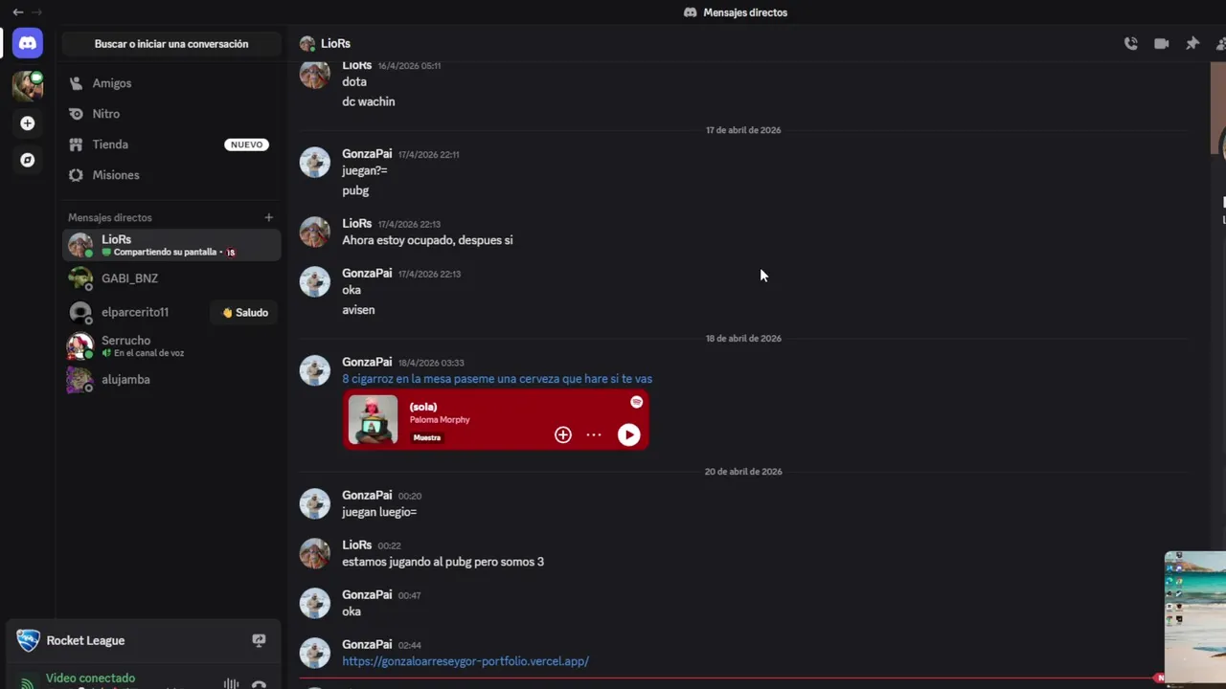Viewport: 1226px width, 689px height.
Task: Go back with the arrow
Action: pyautogui.click(x=17, y=12)
